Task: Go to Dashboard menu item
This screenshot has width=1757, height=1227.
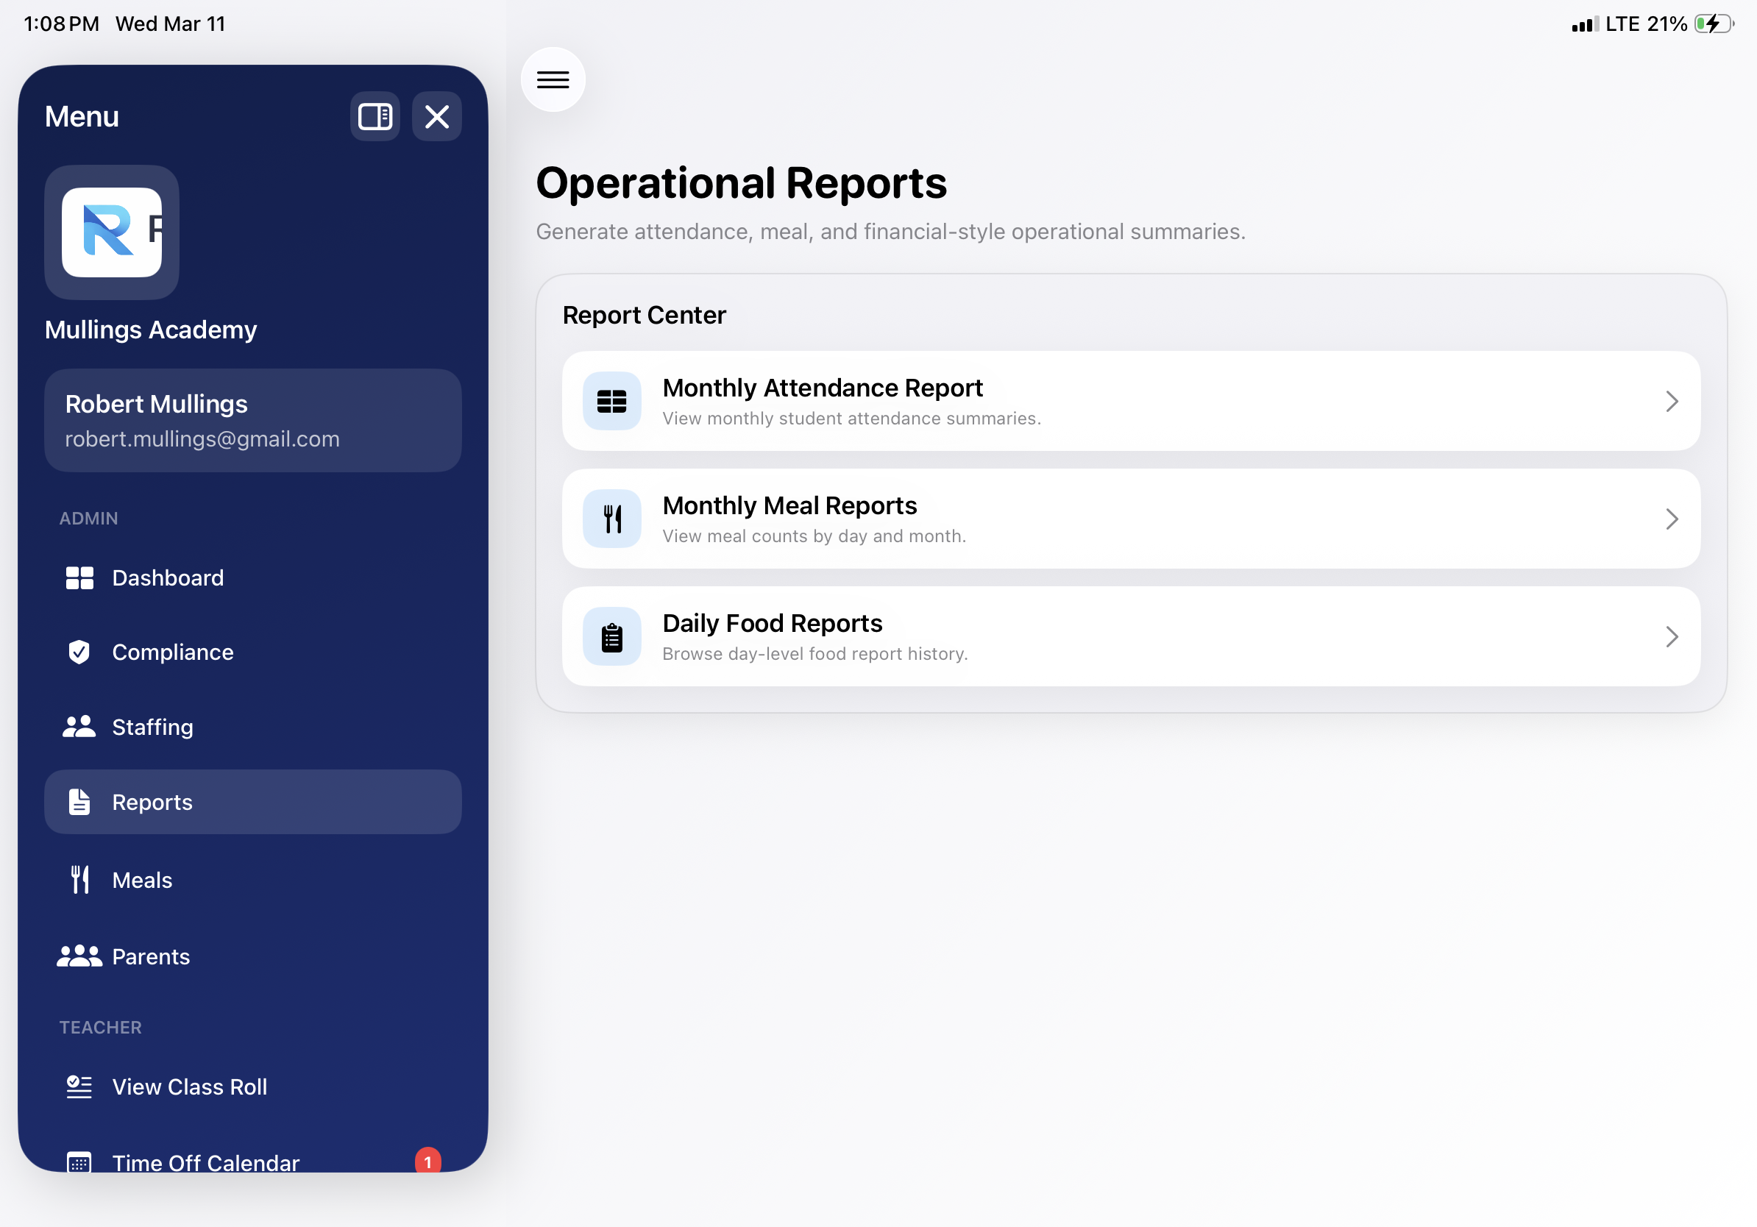Action: pyautogui.click(x=252, y=578)
